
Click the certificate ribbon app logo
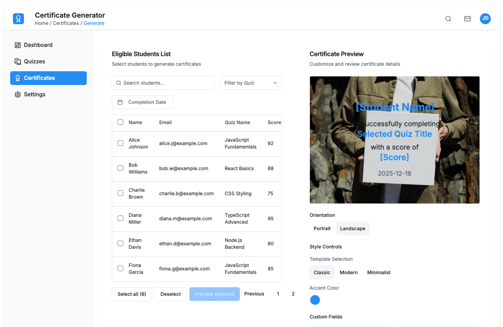(x=18, y=19)
